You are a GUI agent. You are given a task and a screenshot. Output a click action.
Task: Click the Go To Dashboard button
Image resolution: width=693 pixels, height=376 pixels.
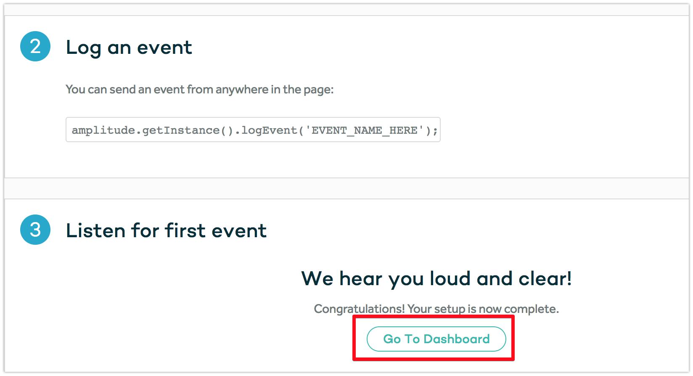436,339
